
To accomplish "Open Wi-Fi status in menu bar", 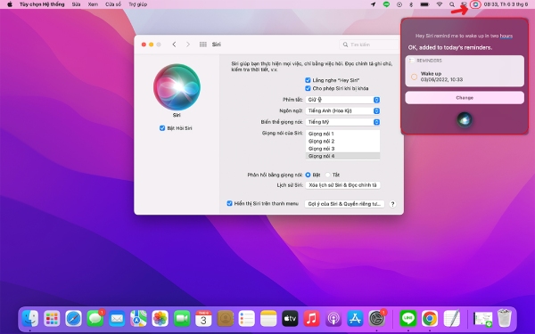I will pos(440,4).
